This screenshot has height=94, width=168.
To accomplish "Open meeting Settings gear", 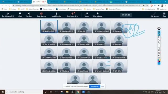I will tap(29, 15).
